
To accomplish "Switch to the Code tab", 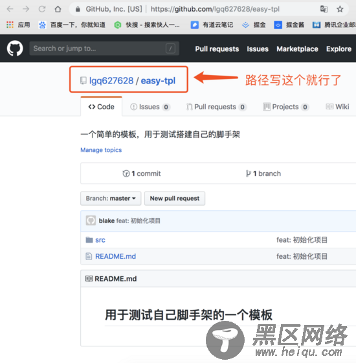I will click(102, 107).
